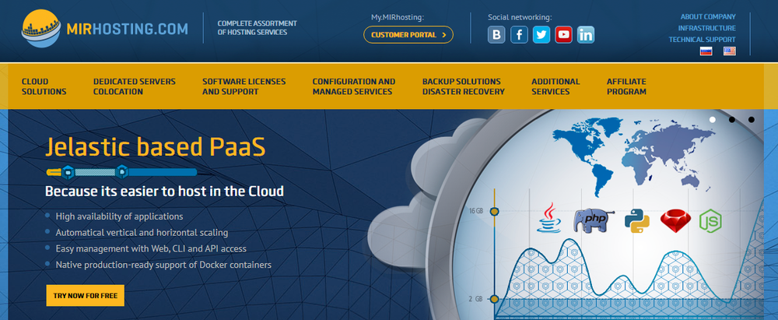The height and width of the screenshot is (320, 778).
Task: Click the MIRHOSTING.COM site title
Action: pyautogui.click(x=128, y=29)
